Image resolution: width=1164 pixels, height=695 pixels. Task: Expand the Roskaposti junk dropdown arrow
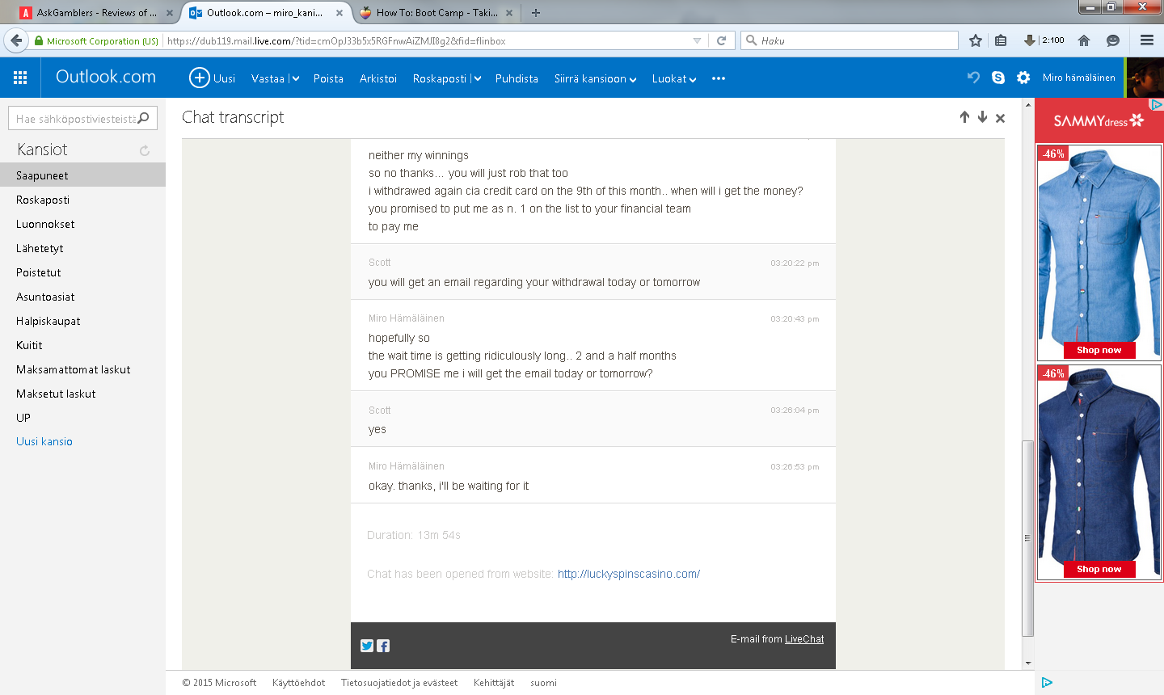point(477,78)
